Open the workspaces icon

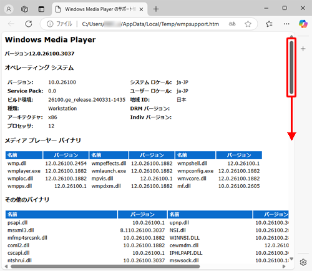[25, 9]
